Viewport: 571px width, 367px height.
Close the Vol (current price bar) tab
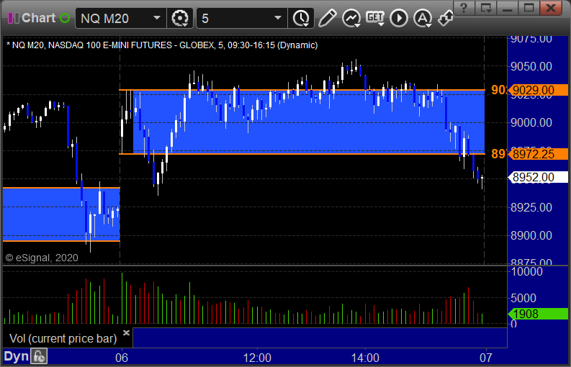coord(126,332)
